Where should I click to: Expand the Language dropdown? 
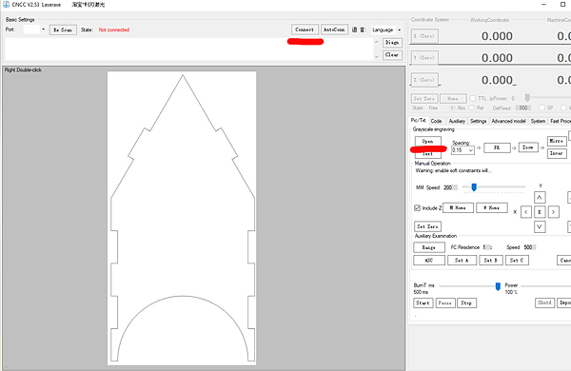pyautogui.click(x=399, y=29)
